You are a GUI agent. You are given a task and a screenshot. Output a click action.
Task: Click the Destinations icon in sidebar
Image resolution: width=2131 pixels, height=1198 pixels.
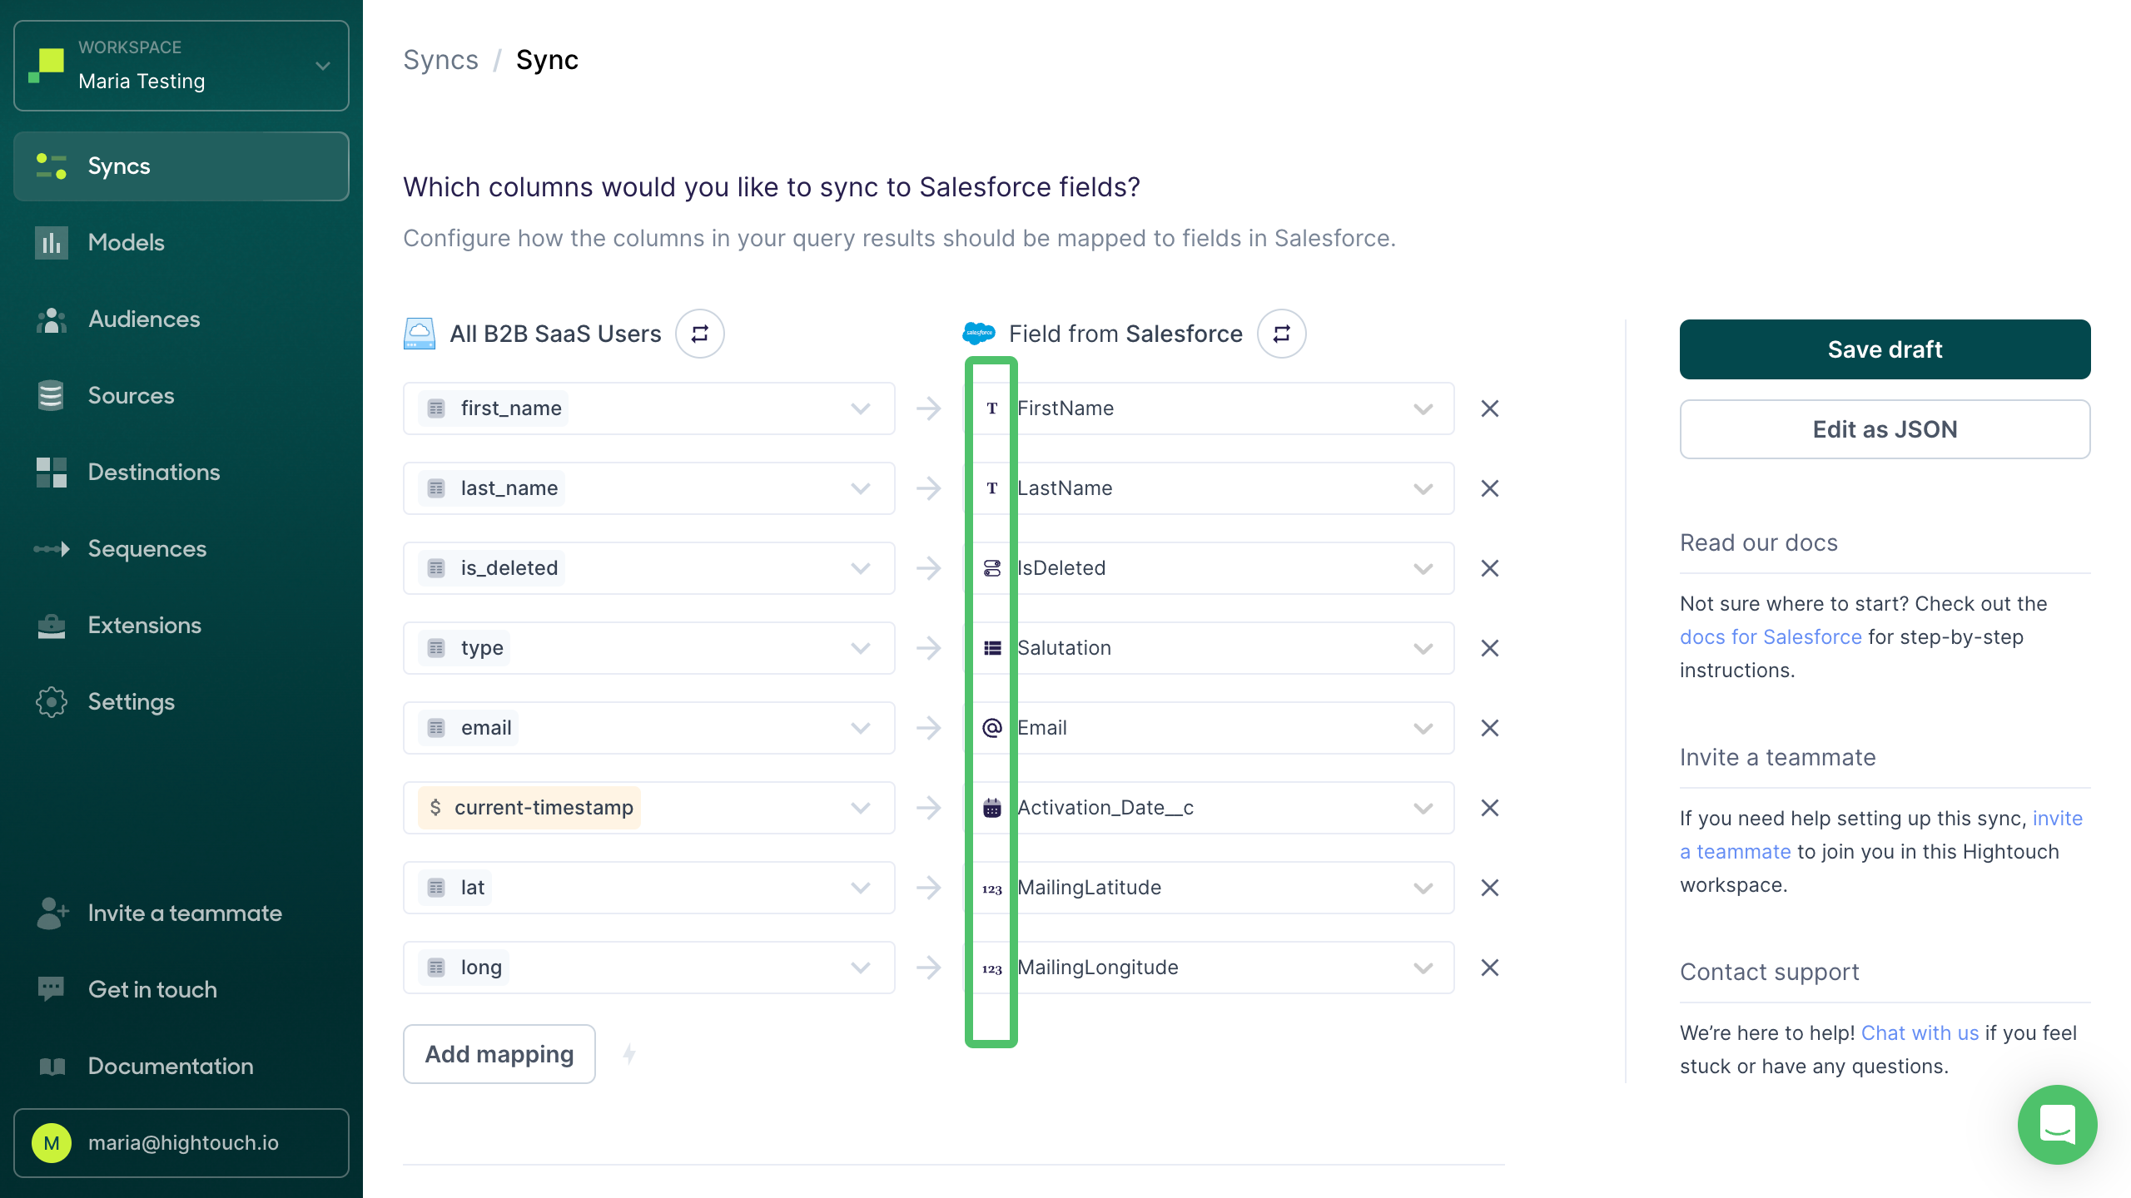(x=52, y=473)
